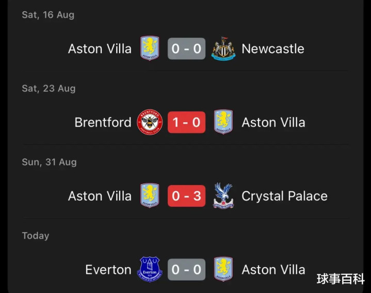This screenshot has height=293, width=371.
Task: Click the Brentford bee crest
Action: pyautogui.click(x=150, y=122)
